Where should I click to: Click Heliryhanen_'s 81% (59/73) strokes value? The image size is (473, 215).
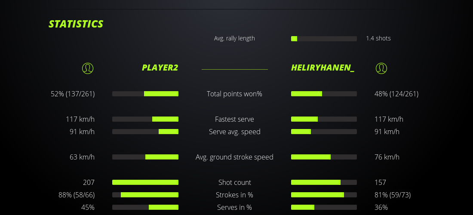click(393, 195)
